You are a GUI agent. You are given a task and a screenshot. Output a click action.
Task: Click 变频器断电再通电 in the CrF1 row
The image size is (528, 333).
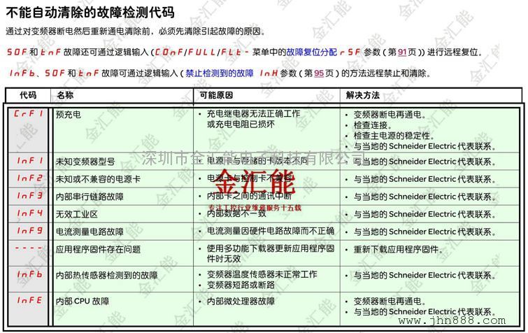(x=390, y=115)
